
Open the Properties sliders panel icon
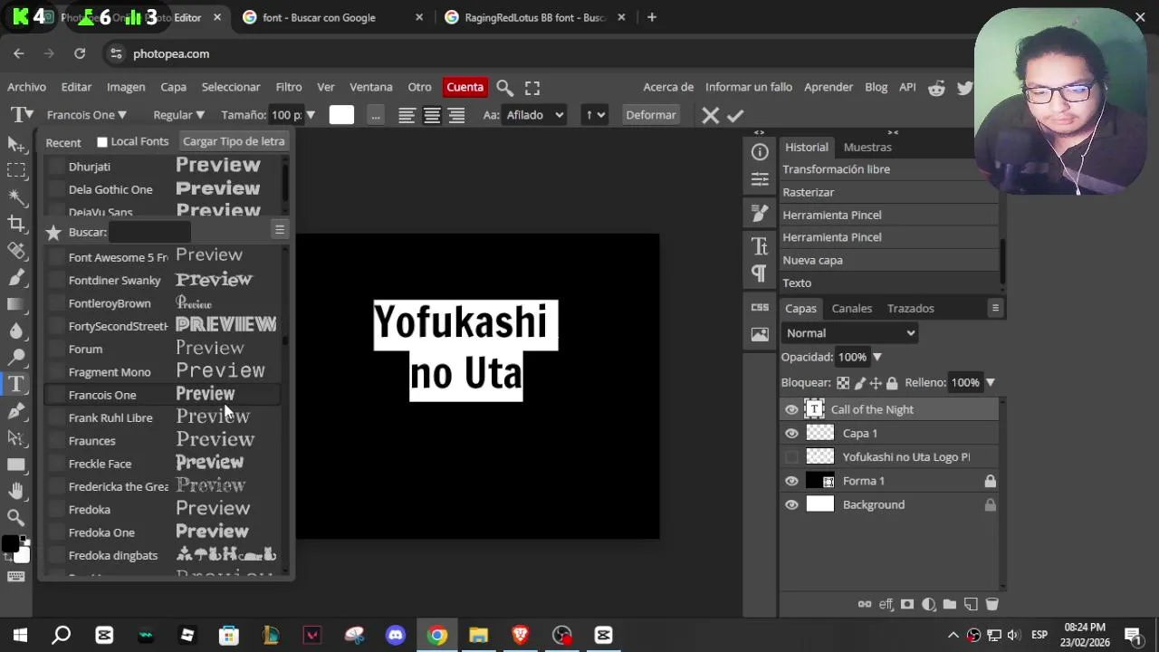click(x=760, y=179)
